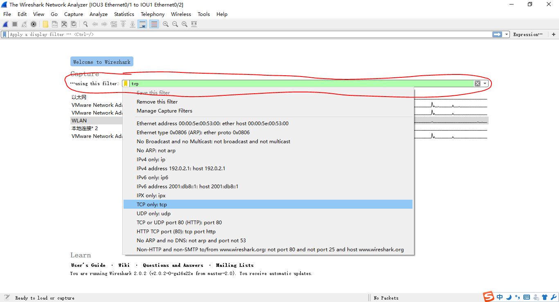Close the capture file using the X file icon
The height and width of the screenshot is (302, 559).
tap(64, 24)
